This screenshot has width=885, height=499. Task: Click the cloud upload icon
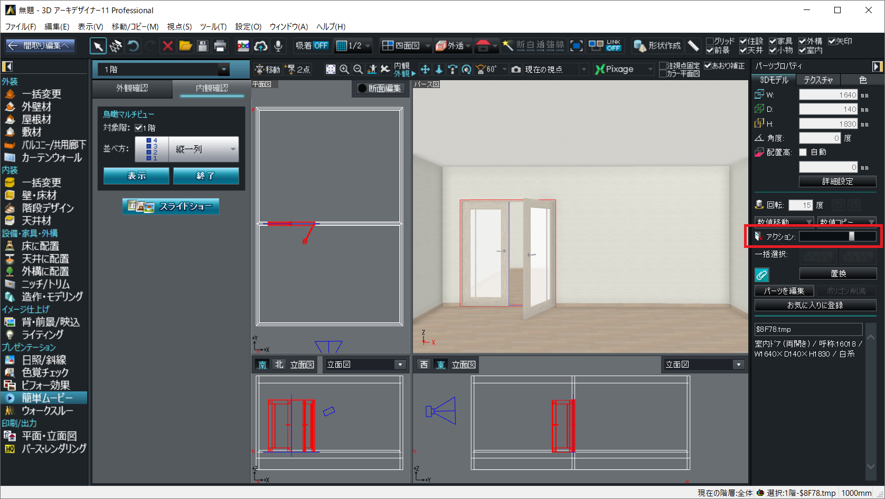261,46
